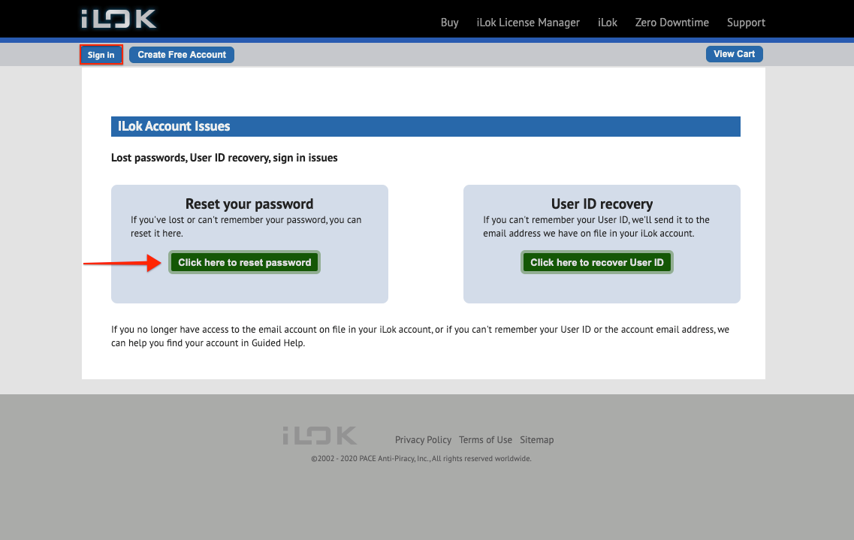854x540 pixels.
Task: Click the Create Free Account button
Action: (182, 55)
